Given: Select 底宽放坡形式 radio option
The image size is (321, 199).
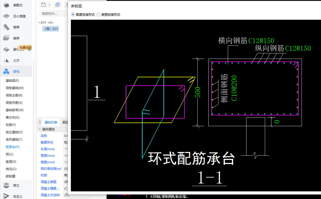Looking at the screenshot, I should [108, 15].
